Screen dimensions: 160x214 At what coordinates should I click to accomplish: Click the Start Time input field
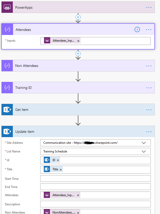coord(95,179)
